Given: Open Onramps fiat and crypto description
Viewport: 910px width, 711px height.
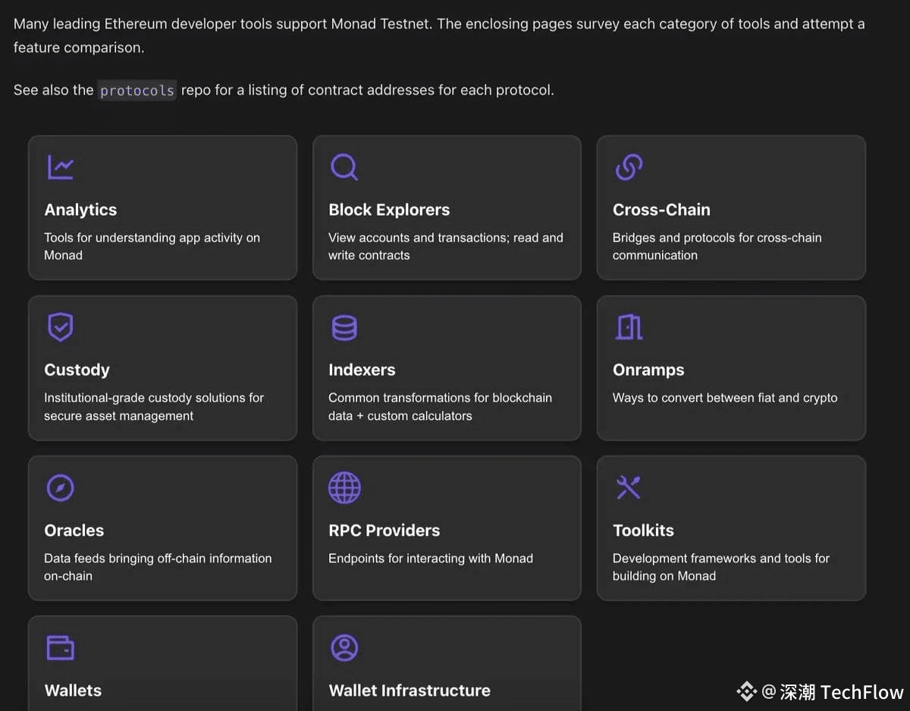Looking at the screenshot, I should 725,398.
